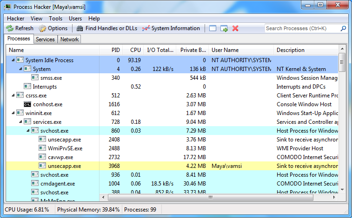The image size is (352, 218).
Task: Open the Tools menu
Action: coord(55,19)
